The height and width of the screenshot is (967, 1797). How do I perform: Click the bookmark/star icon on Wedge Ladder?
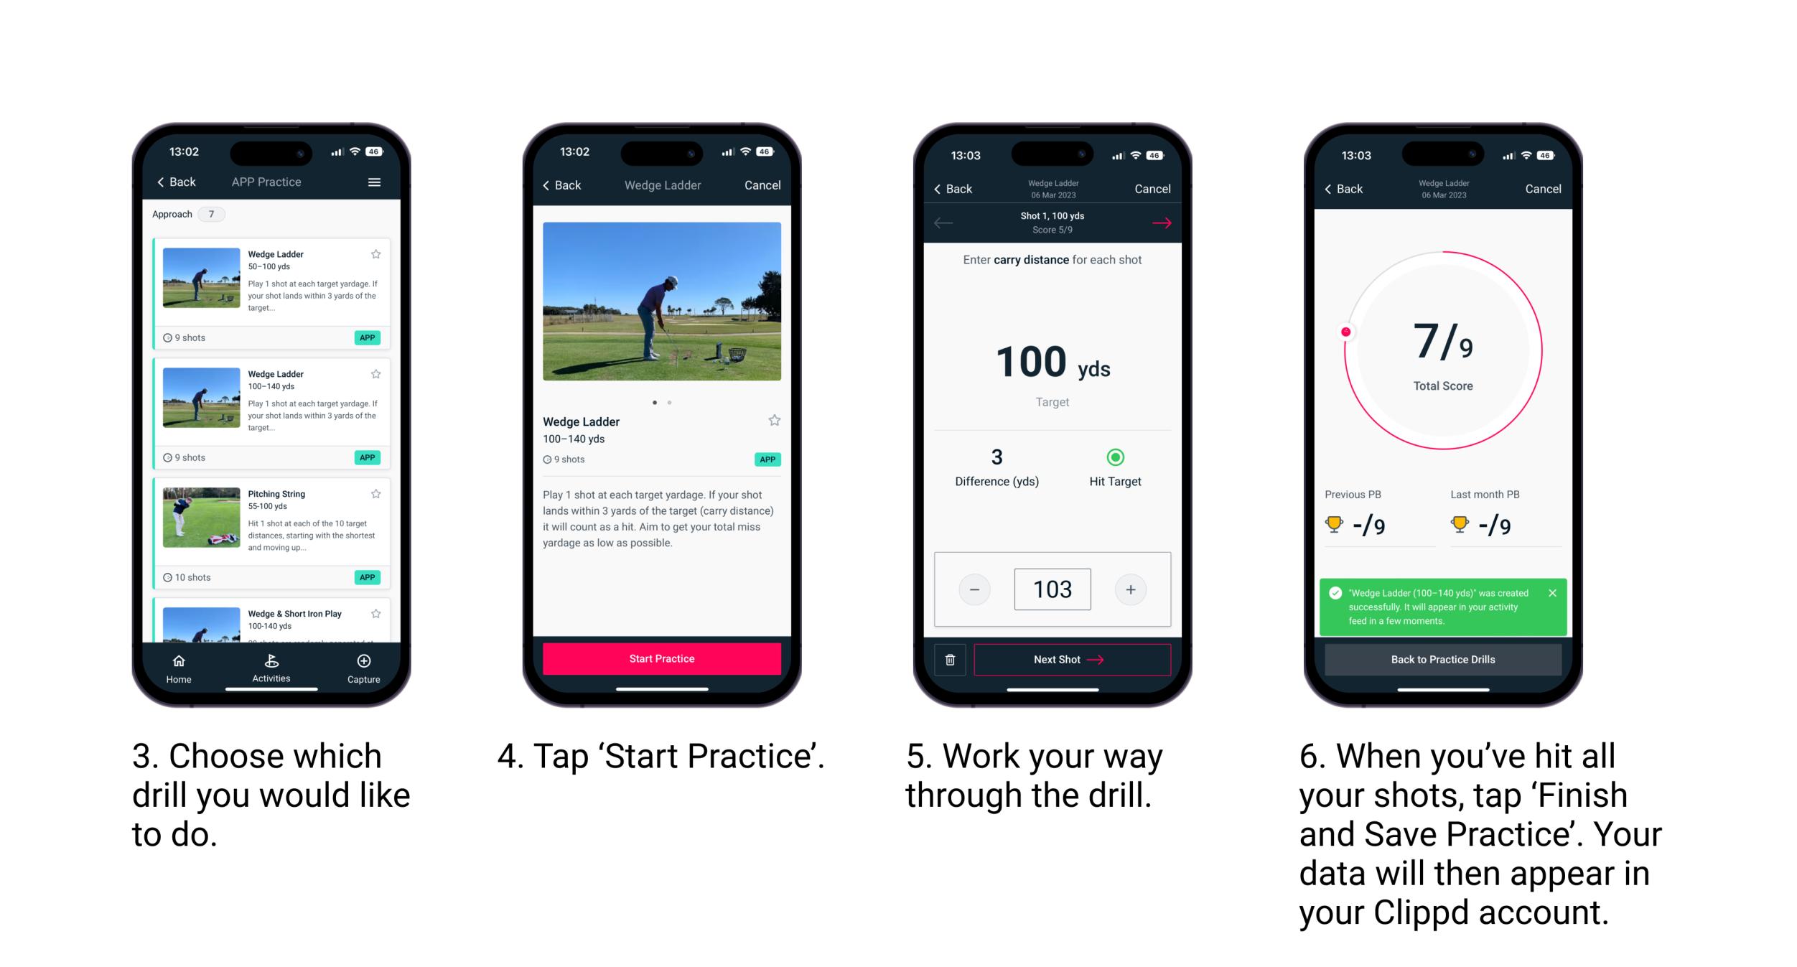(x=378, y=253)
